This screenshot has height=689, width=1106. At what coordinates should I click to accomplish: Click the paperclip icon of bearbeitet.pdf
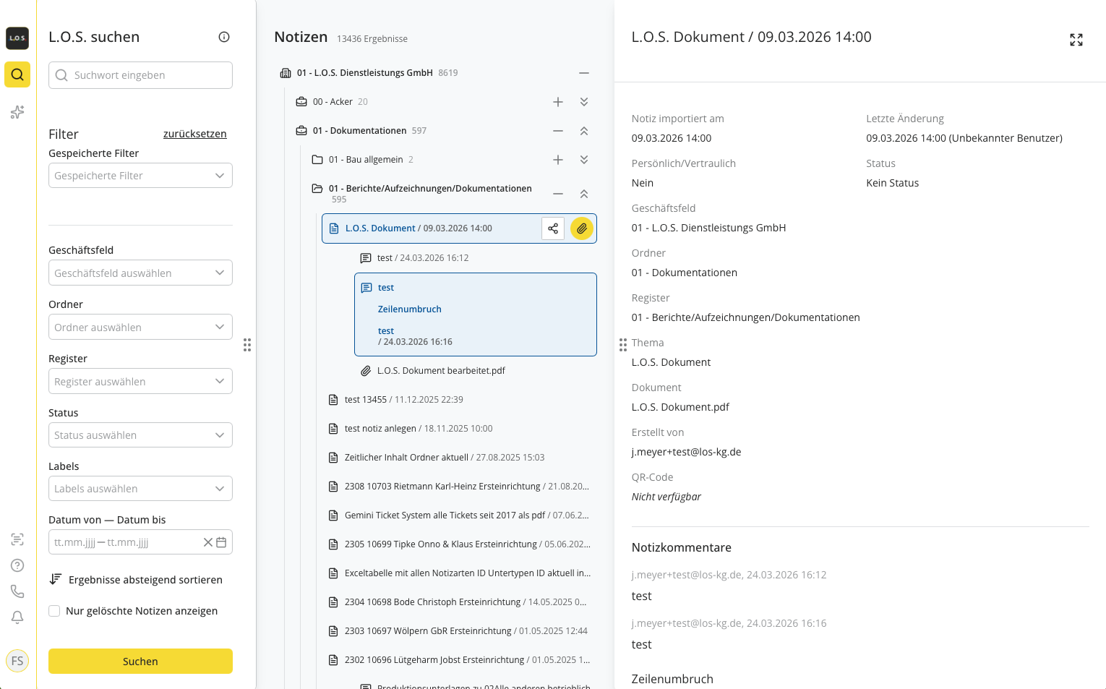pyautogui.click(x=366, y=371)
